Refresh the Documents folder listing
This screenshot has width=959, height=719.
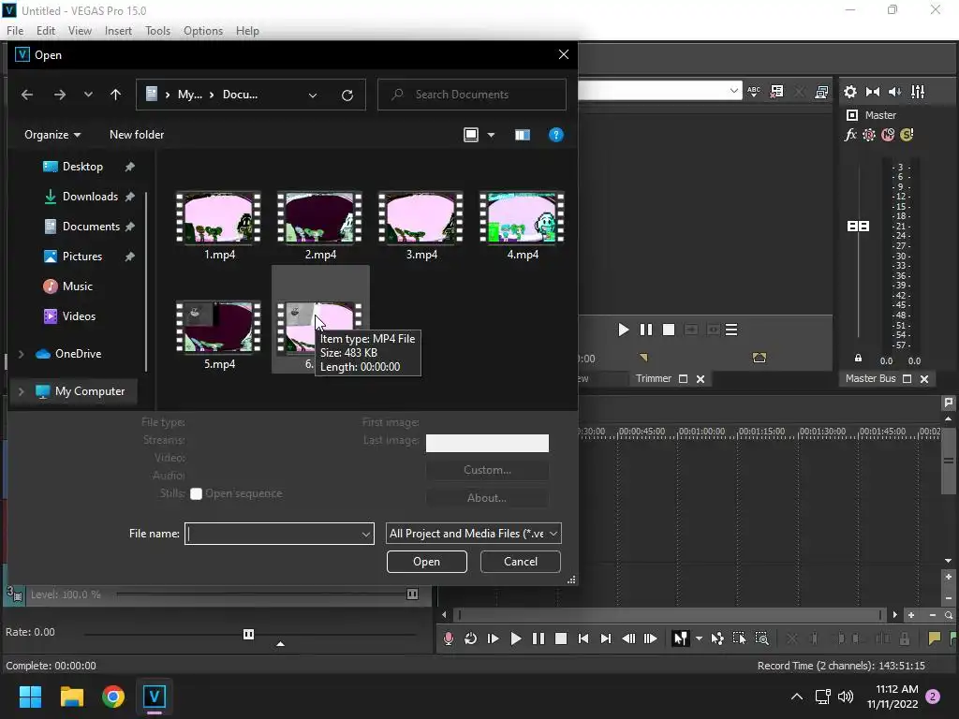pos(347,95)
